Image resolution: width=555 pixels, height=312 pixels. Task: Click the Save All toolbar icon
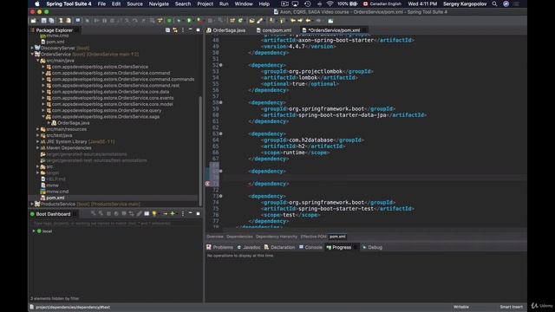51,21
